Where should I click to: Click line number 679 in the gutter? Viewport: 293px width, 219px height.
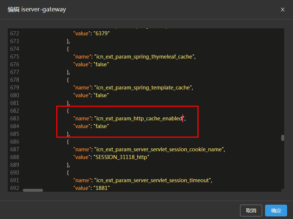(15, 88)
